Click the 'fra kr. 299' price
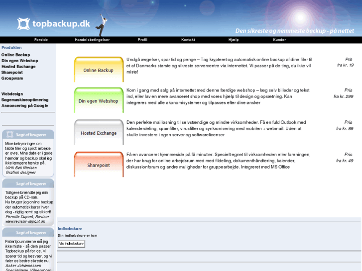 point(343,96)
